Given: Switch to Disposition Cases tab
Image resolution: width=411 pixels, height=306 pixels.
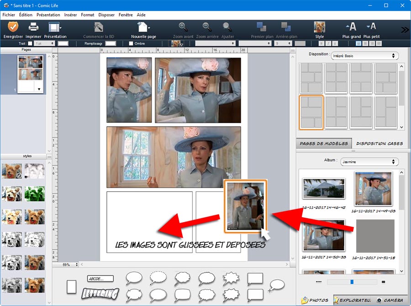Looking at the screenshot, I should coord(379,143).
